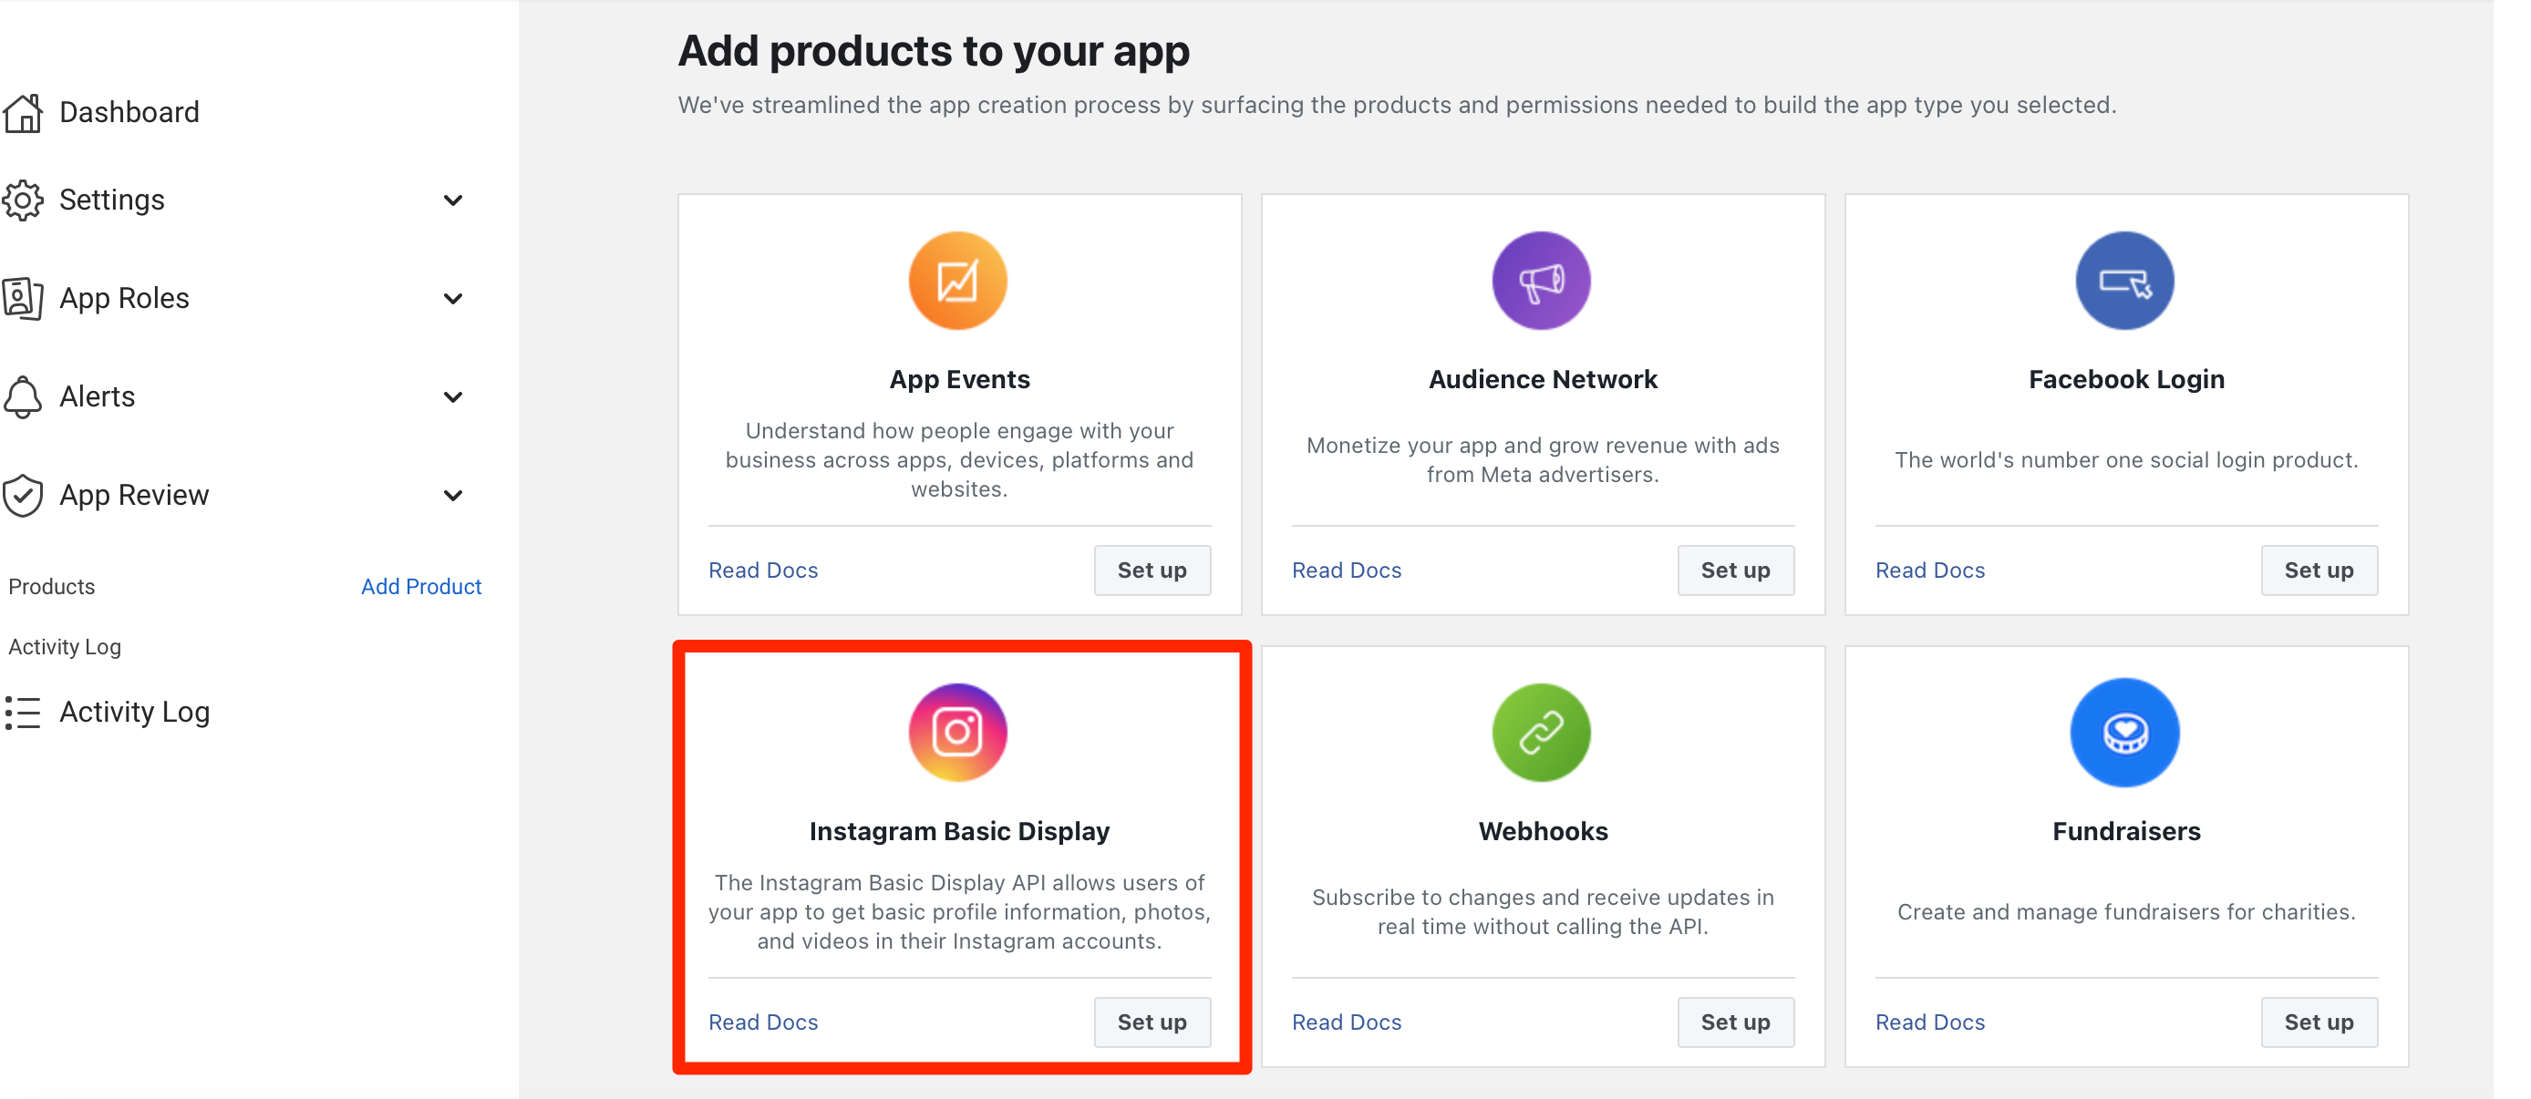Select the Fundraisers card title
Viewport: 2531px width, 1099px height.
pyautogui.click(x=2126, y=831)
